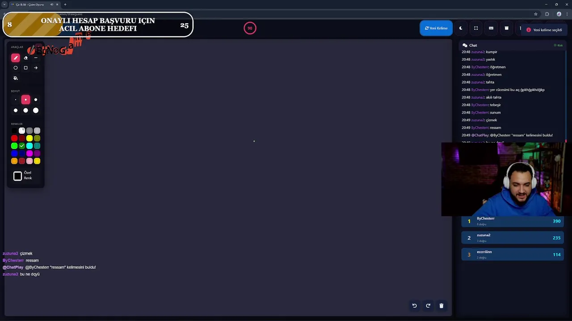This screenshot has width=572, height=321.
Task: Choose the fifth brush size dot
Action: click(25, 111)
